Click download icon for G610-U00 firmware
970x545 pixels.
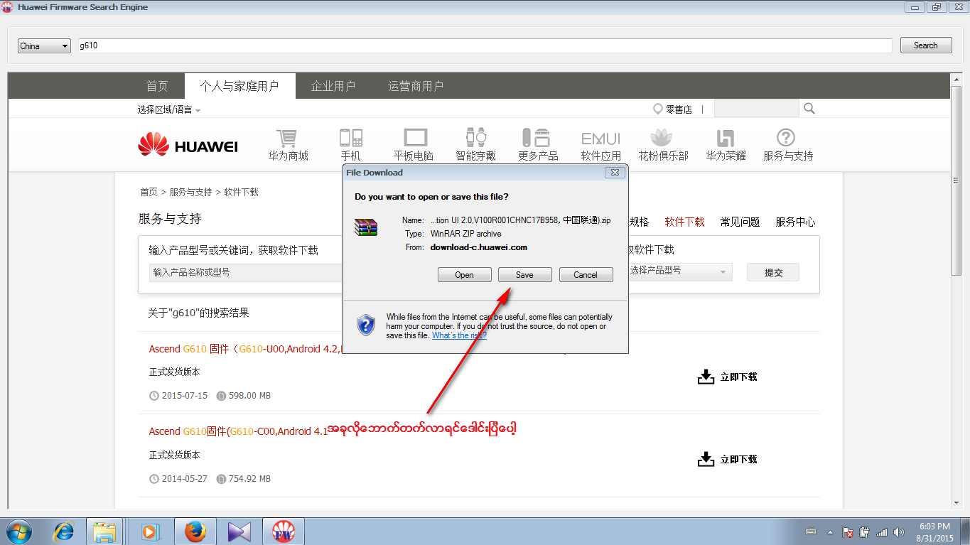point(706,377)
